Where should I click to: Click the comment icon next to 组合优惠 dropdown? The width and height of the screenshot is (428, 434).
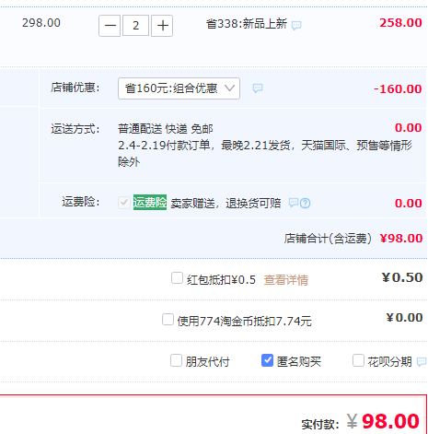pyautogui.click(x=258, y=88)
